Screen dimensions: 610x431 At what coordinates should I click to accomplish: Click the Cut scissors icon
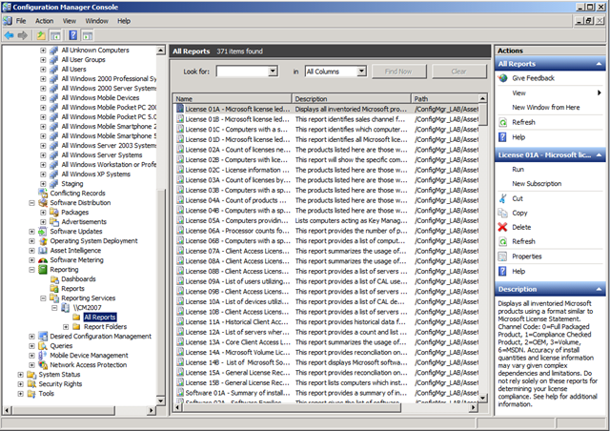point(502,198)
